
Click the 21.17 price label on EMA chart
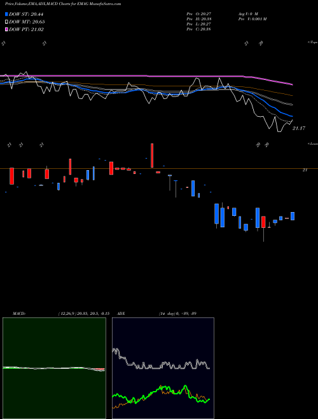tap(299, 128)
